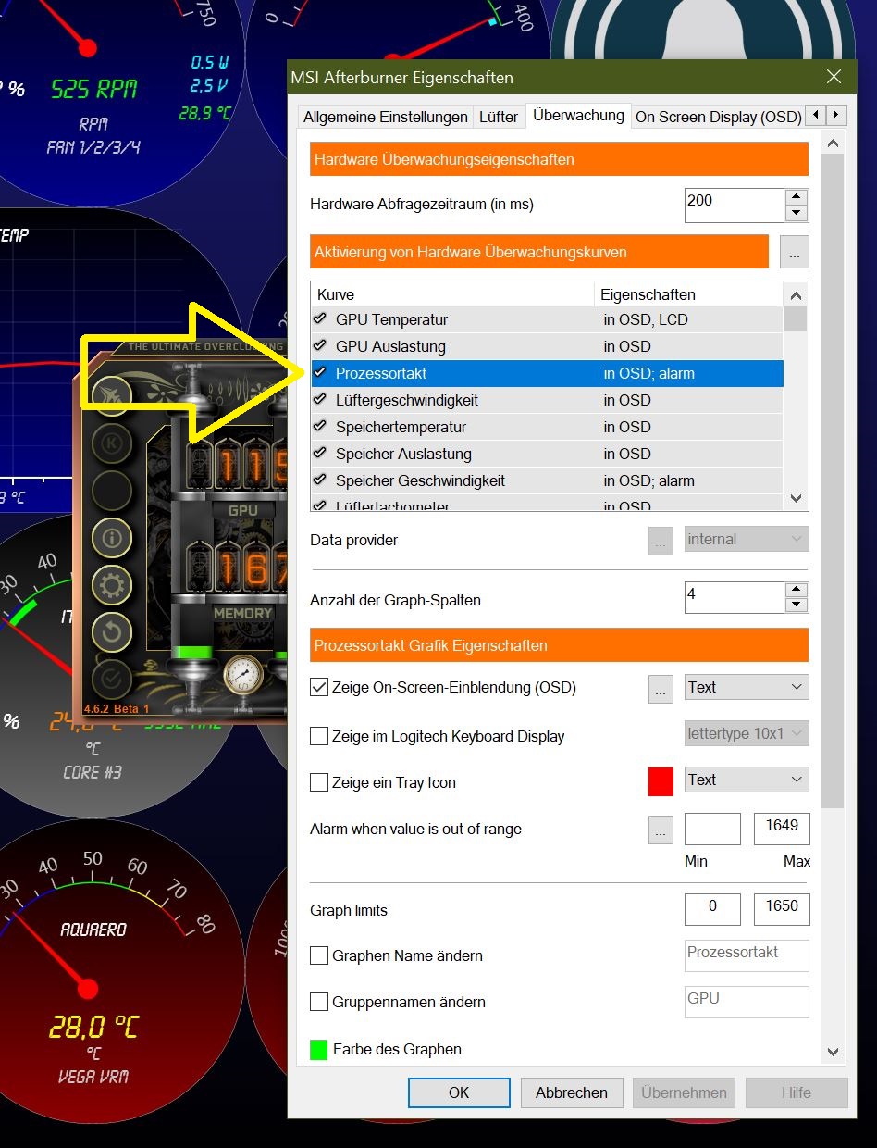Click the alarm Max field showing 1649

pyautogui.click(x=782, y=829)
